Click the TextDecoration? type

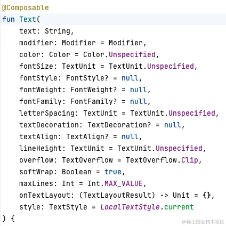point(119,125)
